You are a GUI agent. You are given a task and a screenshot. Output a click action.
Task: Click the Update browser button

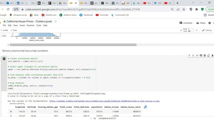[x=210, y=9]
